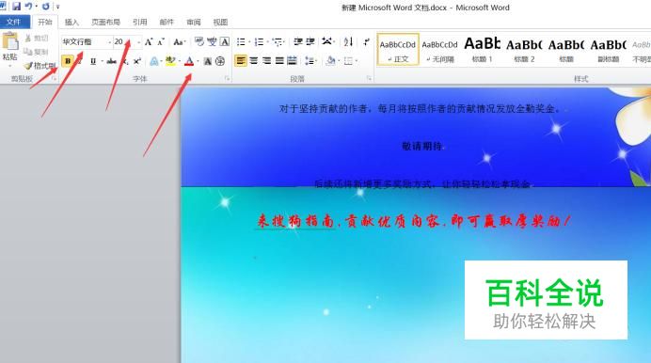The width and height of the screenshot is (651, 363).
Task: Open the borders dropdown
Action: pos(350,61)
